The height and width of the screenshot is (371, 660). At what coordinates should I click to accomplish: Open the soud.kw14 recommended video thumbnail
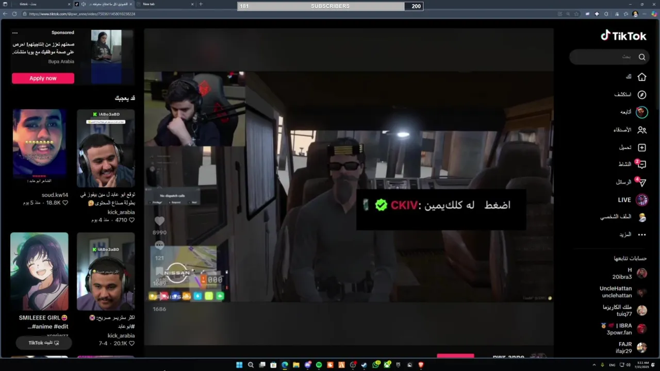39,144
